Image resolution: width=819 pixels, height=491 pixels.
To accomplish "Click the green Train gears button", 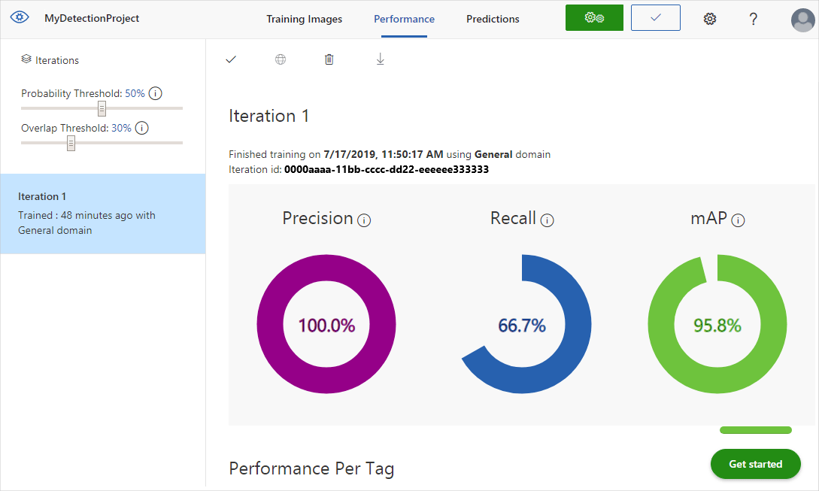I will [x=594, y=18].
